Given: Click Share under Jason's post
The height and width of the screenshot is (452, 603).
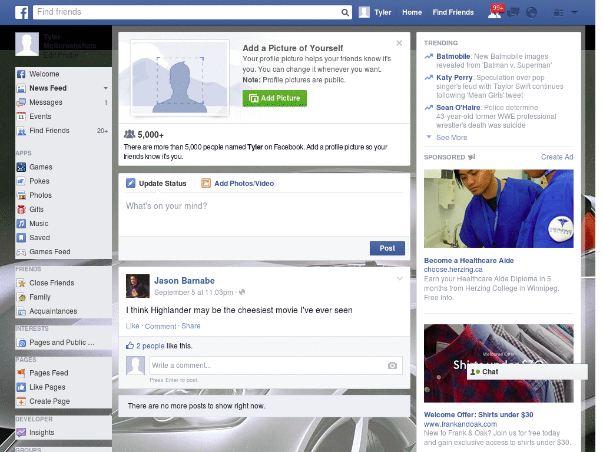Looking at the screenshot, I should [191, 326].
